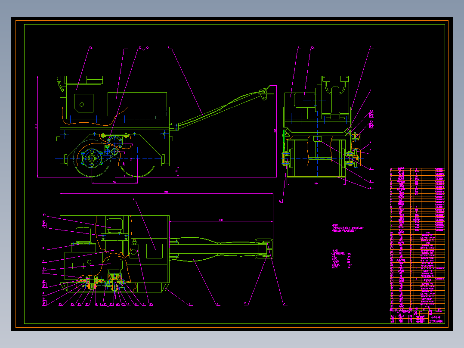The height and width of the screenshot is (348, 464).
Task: Click the overall height dimension right of handle
Action: pyautogui.click(x=275, y=131)
